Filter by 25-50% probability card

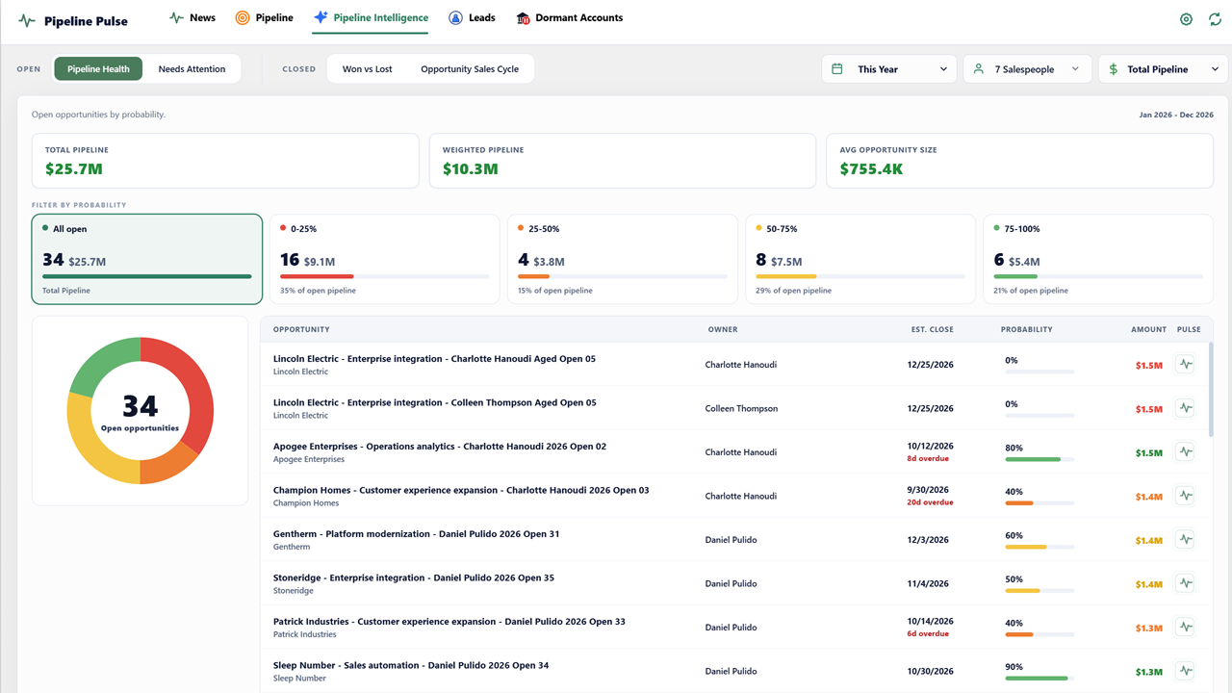coord(623,259)
